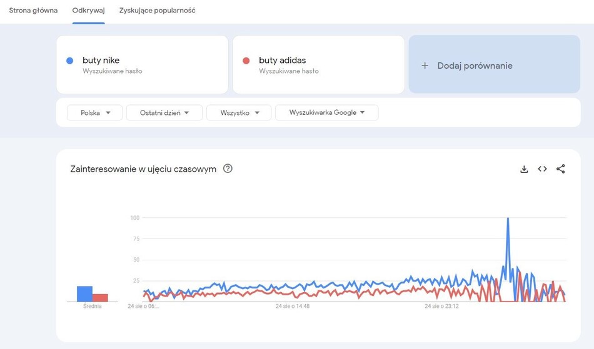594x349 pixels.
Task: Expand the Wyszukiwarka Google search type dropdown
Action: pyautogui.click(x=326, y=113)
